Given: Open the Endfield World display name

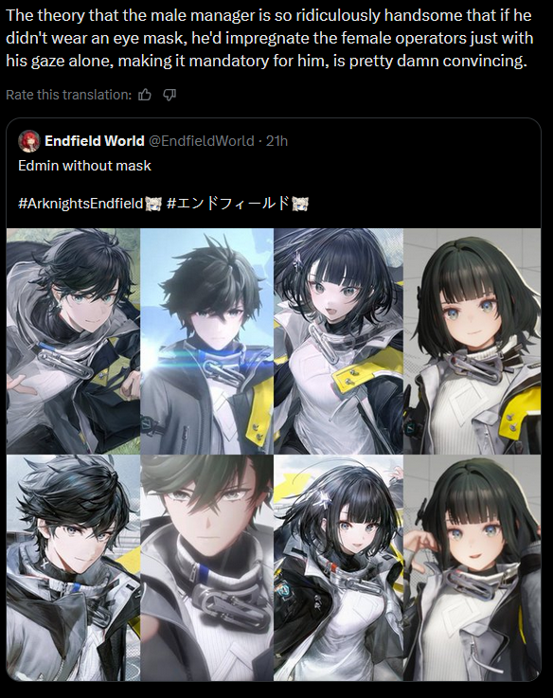Looking at the screenshot, I should click(95, 141).
